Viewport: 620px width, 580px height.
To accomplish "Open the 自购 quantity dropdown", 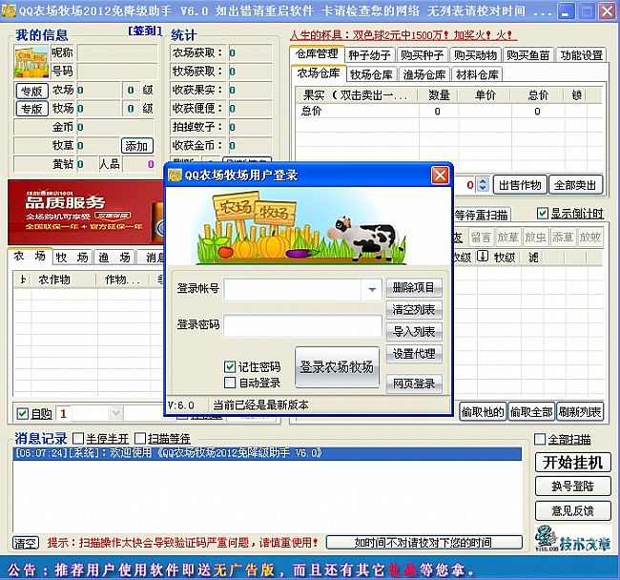I will pyautogui.click(x=115, y=413).
